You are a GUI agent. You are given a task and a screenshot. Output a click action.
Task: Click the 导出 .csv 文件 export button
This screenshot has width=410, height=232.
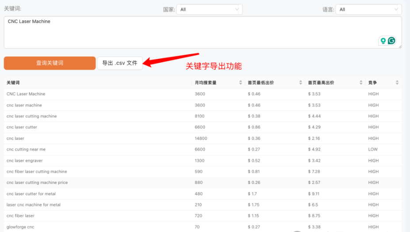[x=120, y=63]
